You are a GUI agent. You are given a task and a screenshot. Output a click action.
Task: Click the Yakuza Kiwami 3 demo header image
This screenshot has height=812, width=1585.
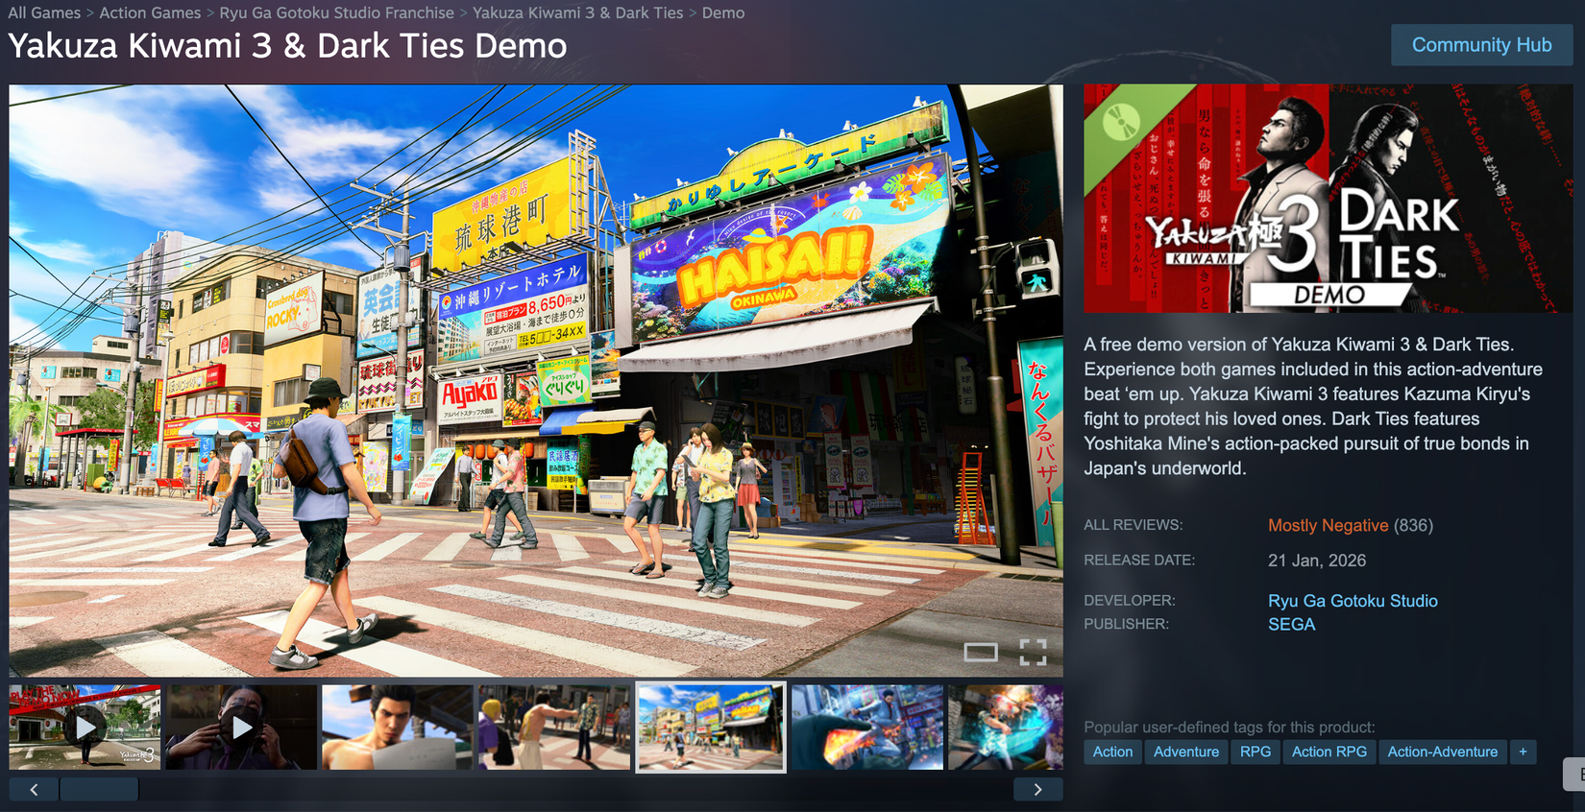tap(1328, 198)
